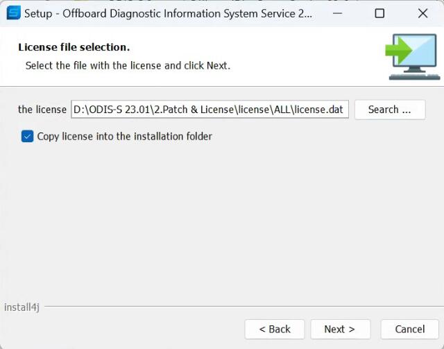Minimize the setup window

click(337, 13)
